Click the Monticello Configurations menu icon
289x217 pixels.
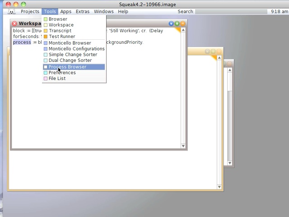tap(46, 49)
